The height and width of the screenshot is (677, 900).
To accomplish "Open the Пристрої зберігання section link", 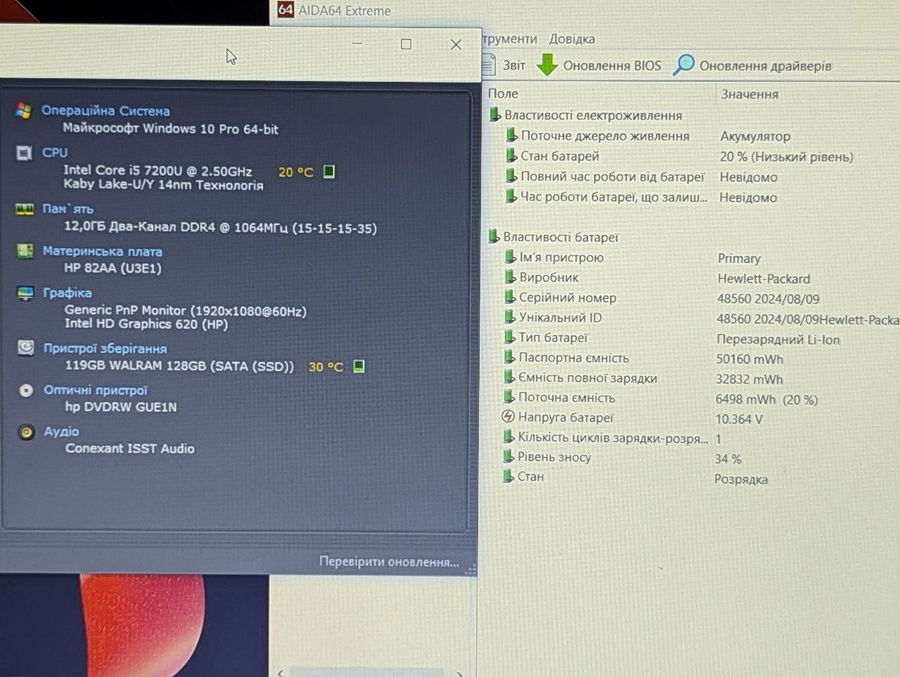I will click(x=105, y=348).
